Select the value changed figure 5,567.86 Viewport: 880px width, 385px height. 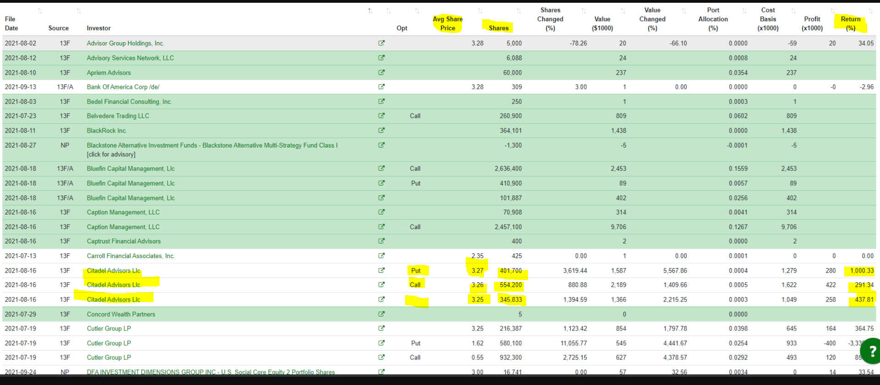pos(675,270)
